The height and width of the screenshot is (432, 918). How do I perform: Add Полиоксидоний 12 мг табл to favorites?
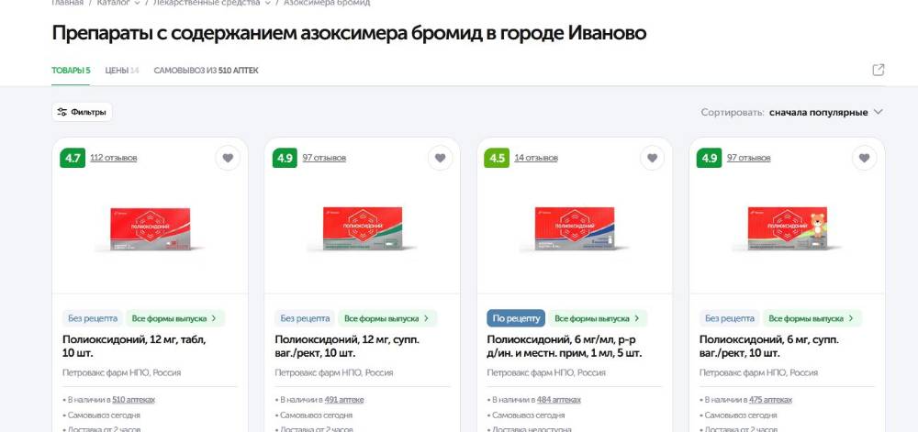(x=228, y=158)
